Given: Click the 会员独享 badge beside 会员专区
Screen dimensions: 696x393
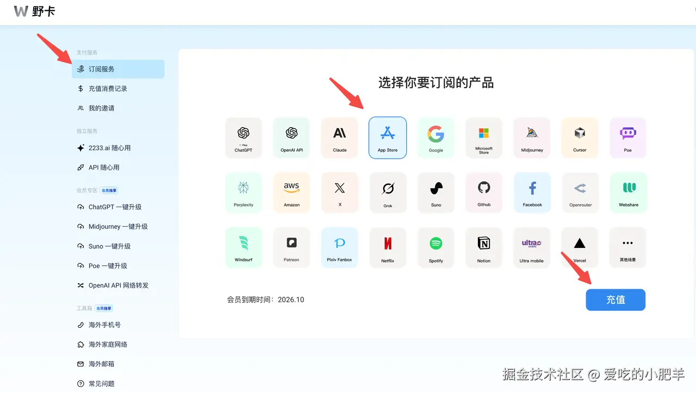Looking at the screenshot, I should point(109,191).
